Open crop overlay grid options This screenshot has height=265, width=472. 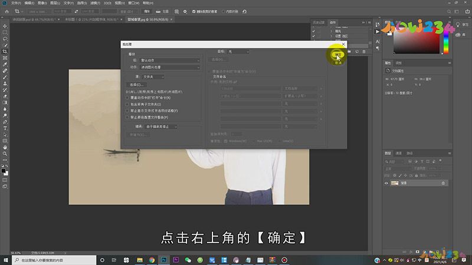(x=176, y=11)
